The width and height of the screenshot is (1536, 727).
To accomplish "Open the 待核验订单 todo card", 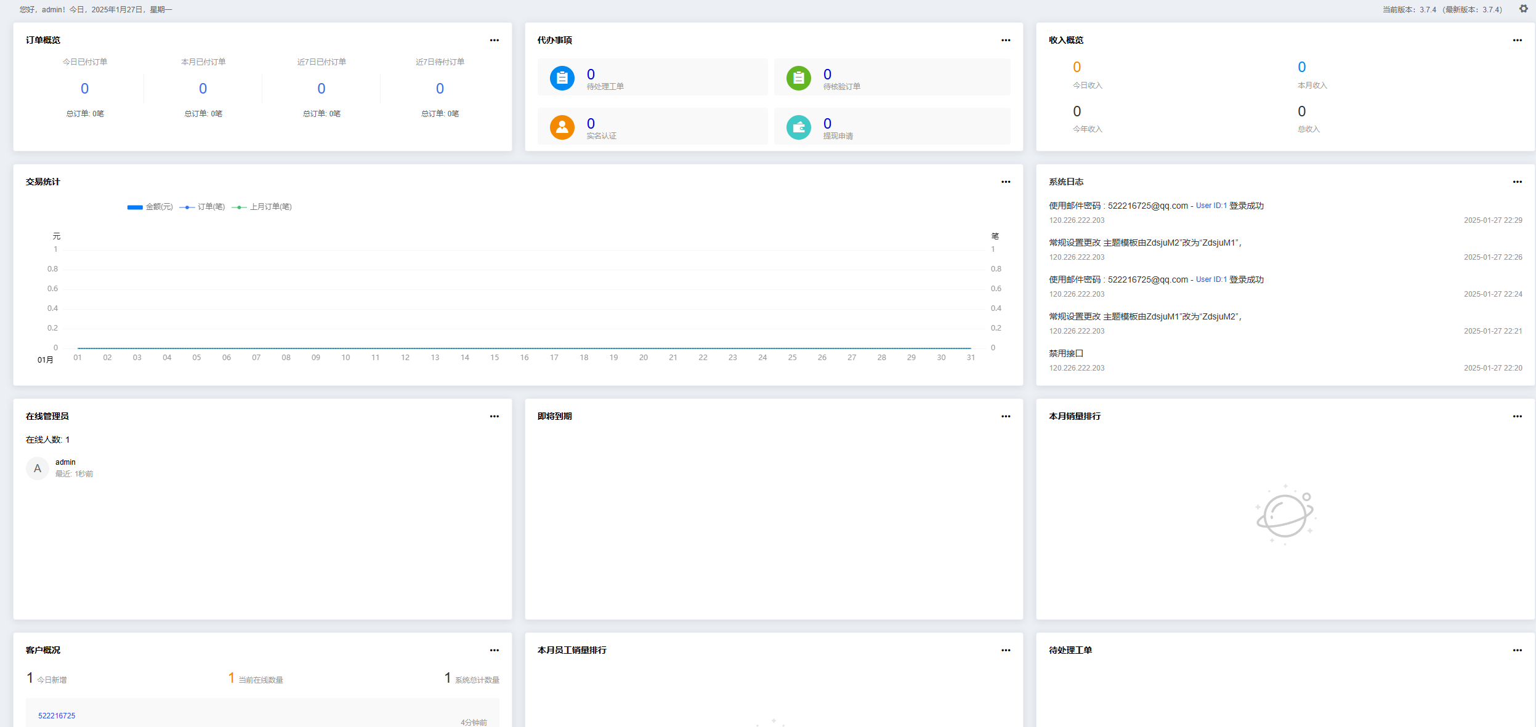I will [892, 77].
